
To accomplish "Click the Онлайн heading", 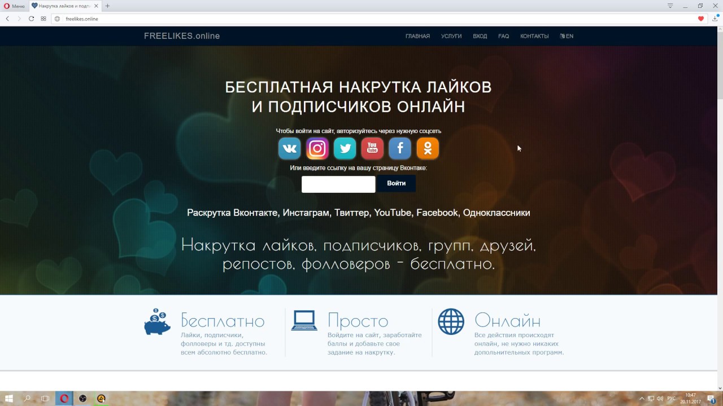I will 508,321.
